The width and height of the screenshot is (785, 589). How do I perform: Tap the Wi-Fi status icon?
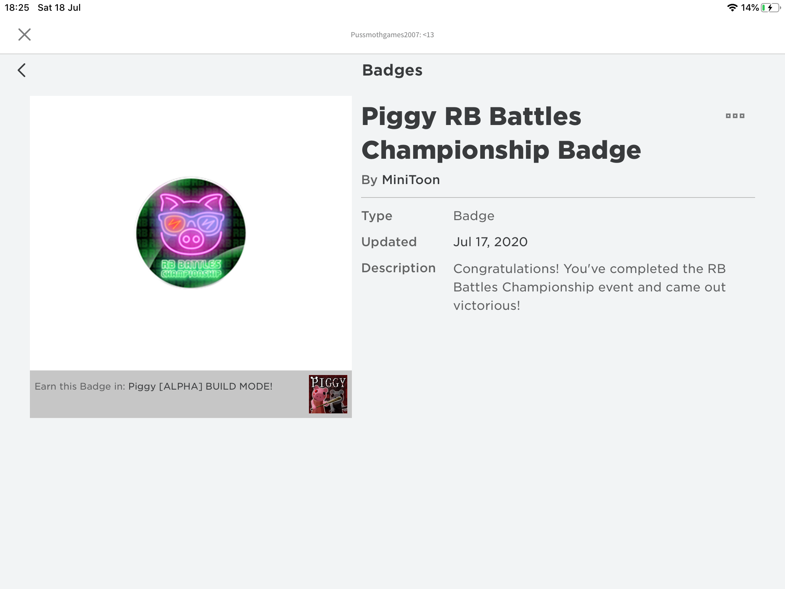pos(732,8)
